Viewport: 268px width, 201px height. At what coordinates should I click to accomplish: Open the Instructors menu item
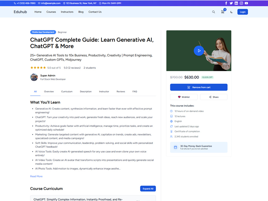click(67, 12)
